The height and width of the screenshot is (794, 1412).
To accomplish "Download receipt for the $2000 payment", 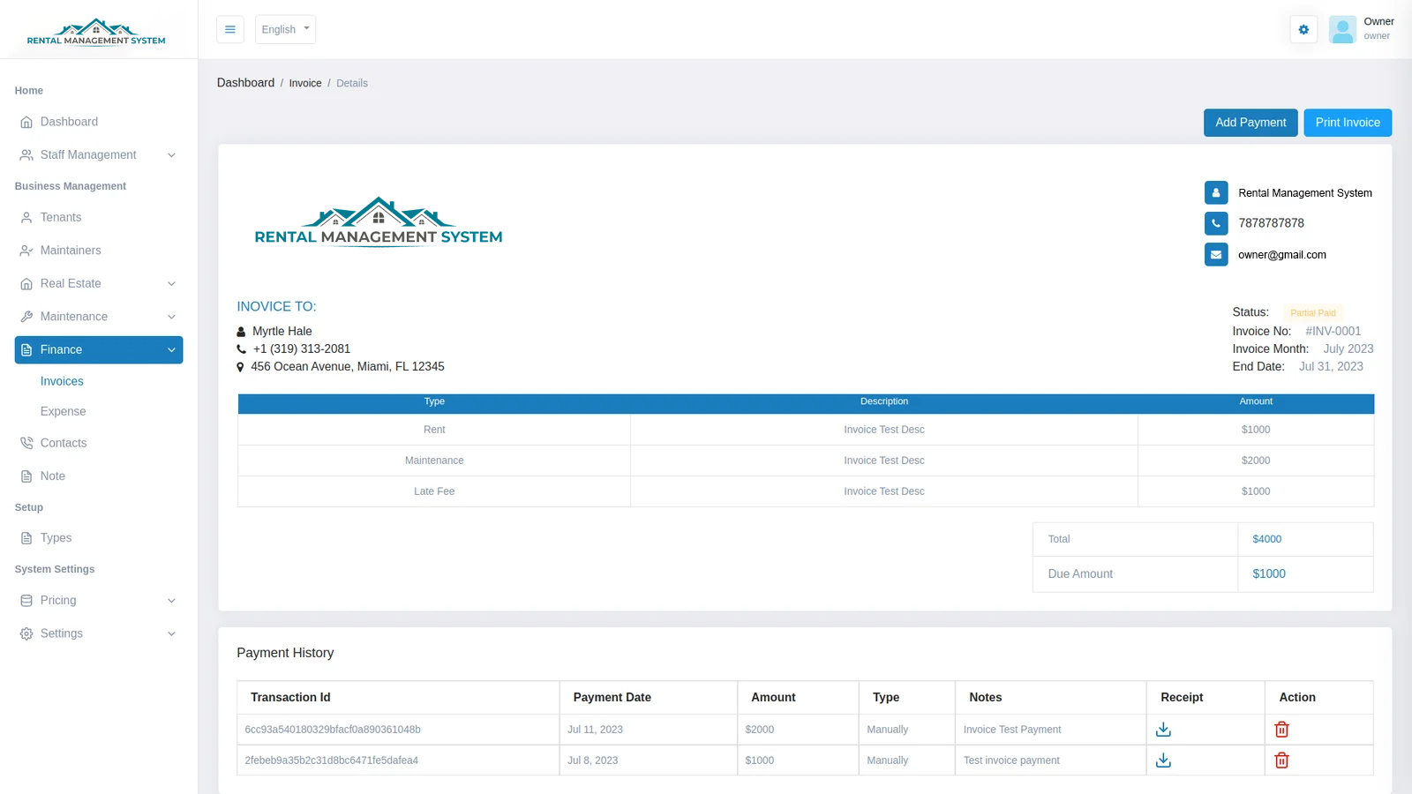I will point(1163,730).
